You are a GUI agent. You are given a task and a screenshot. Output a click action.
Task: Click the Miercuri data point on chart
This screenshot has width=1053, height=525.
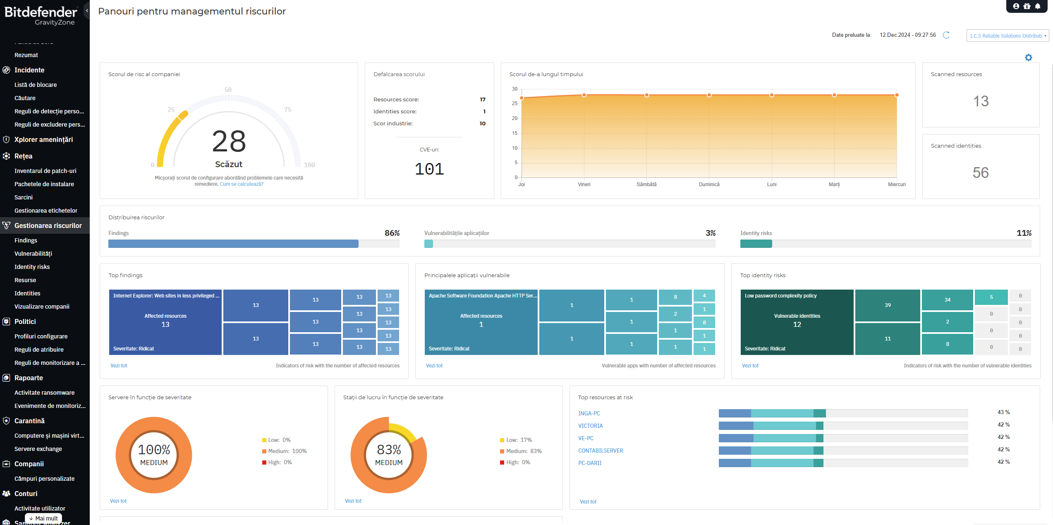(x=897, y=95)
